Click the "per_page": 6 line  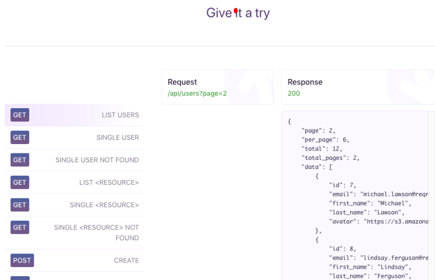point(325,140)
